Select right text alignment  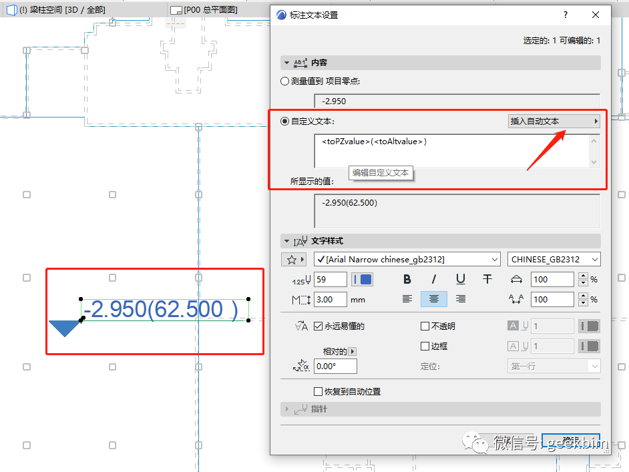(x=461, y=299)
